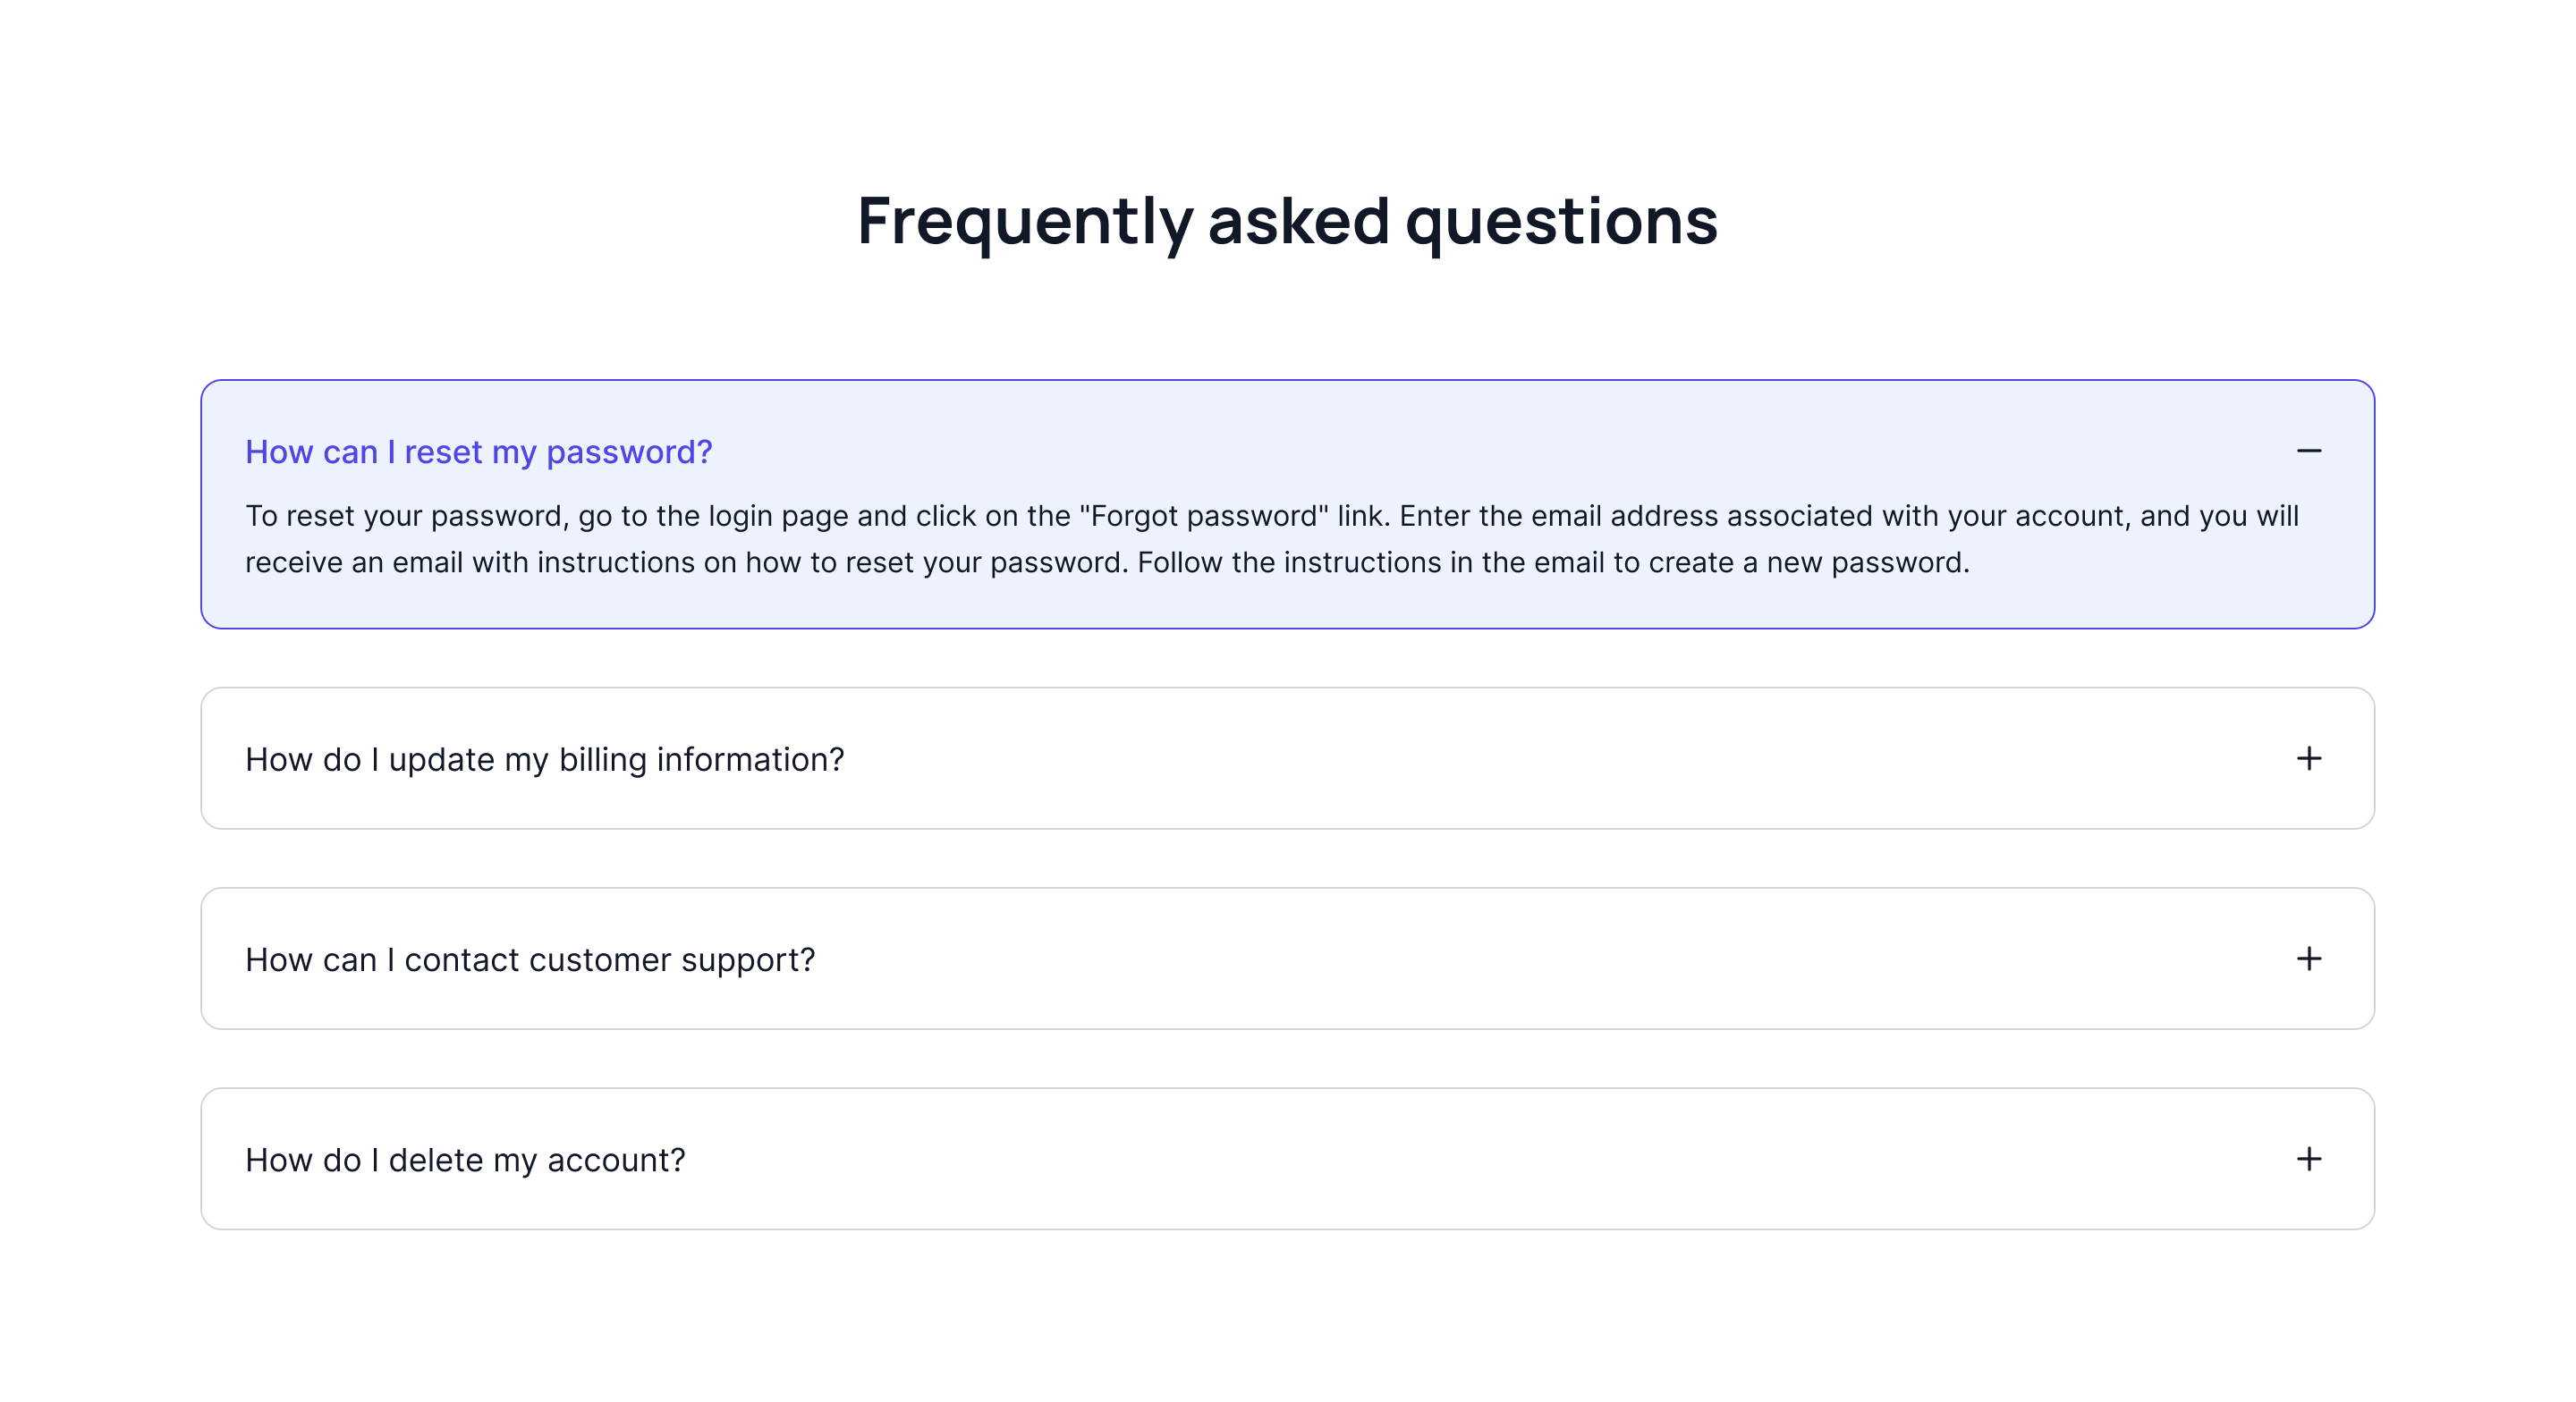2576x1402 pixels.
Task: Click the word "Frequently" in the page heading
Action: pos(1025,221)
